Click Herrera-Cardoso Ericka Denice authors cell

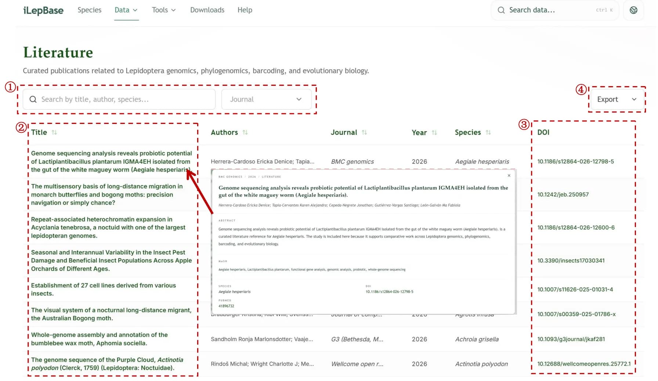[x=262, y=162]
